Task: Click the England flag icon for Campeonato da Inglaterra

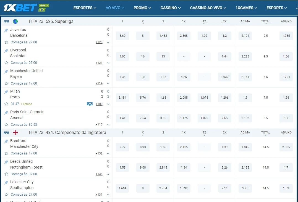Action: point(15,132)
